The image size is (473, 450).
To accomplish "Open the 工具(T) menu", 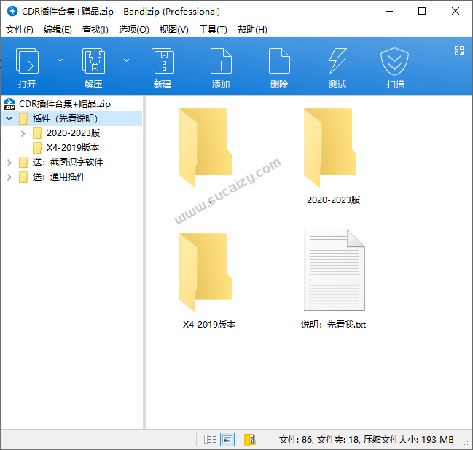I will click(x=213, y=30).
